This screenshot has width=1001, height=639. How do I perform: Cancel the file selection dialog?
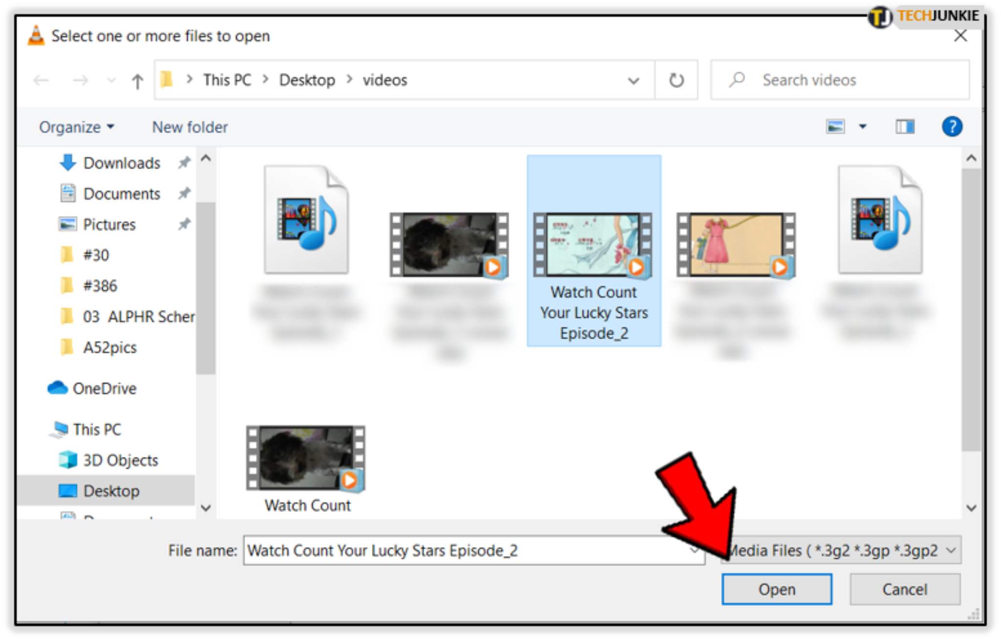point(905,589)
